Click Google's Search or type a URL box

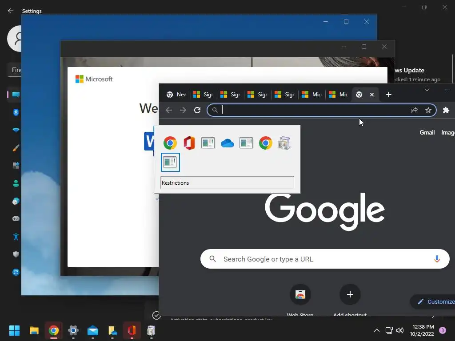pos(325,259)
